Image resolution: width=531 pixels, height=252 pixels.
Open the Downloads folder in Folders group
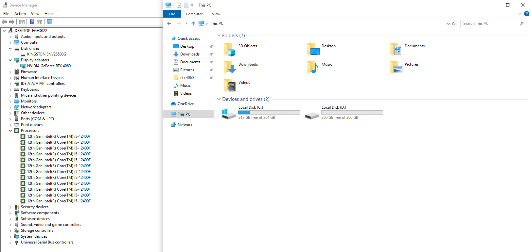point(230,68)
